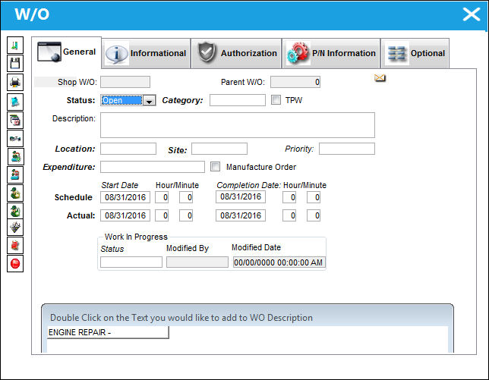Screen dimensions: 489x380
Task: Enable the Manufacture Order checkbox
Action: tap(215, 167)
